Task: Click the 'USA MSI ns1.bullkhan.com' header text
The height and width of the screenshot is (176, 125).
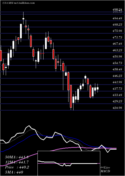Action: (x=18, y=3)
